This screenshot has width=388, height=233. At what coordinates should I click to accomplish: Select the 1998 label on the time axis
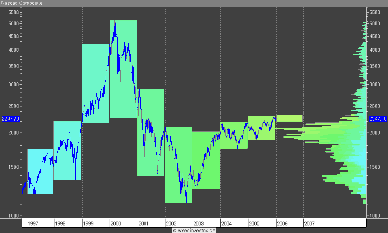tap(60, 224)
